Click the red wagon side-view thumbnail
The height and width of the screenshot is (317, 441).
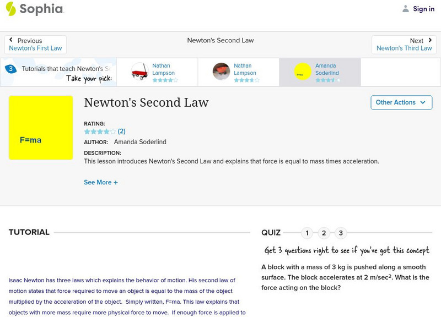pyautogui.click(x=140, y=72)
